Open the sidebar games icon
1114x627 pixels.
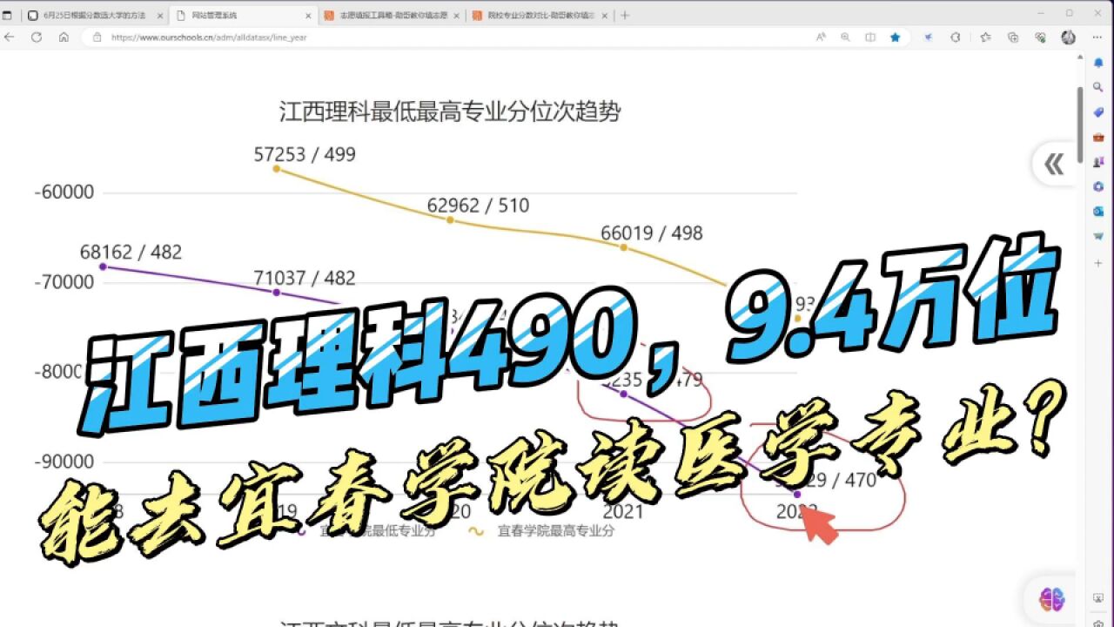click(x=1098, y=161)
